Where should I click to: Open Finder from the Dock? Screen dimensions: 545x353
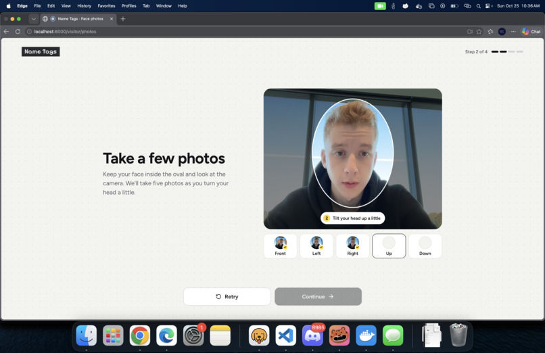click(86, 335)
